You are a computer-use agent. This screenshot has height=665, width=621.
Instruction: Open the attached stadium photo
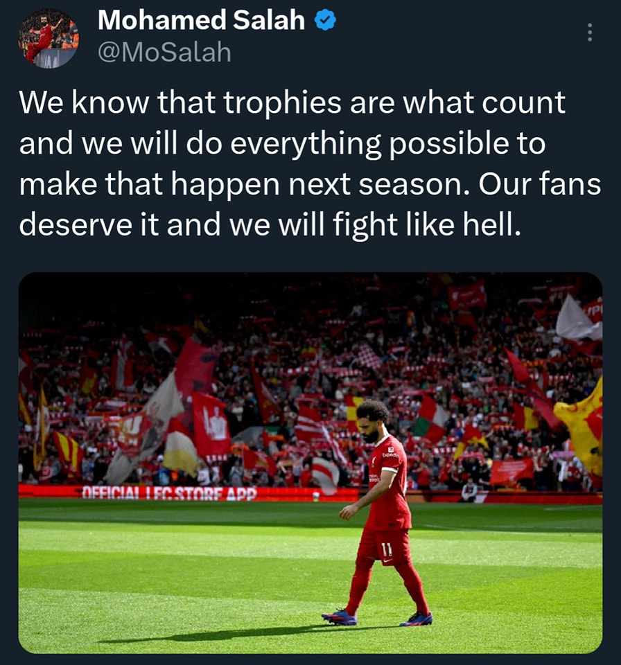[x=310, y=463]
